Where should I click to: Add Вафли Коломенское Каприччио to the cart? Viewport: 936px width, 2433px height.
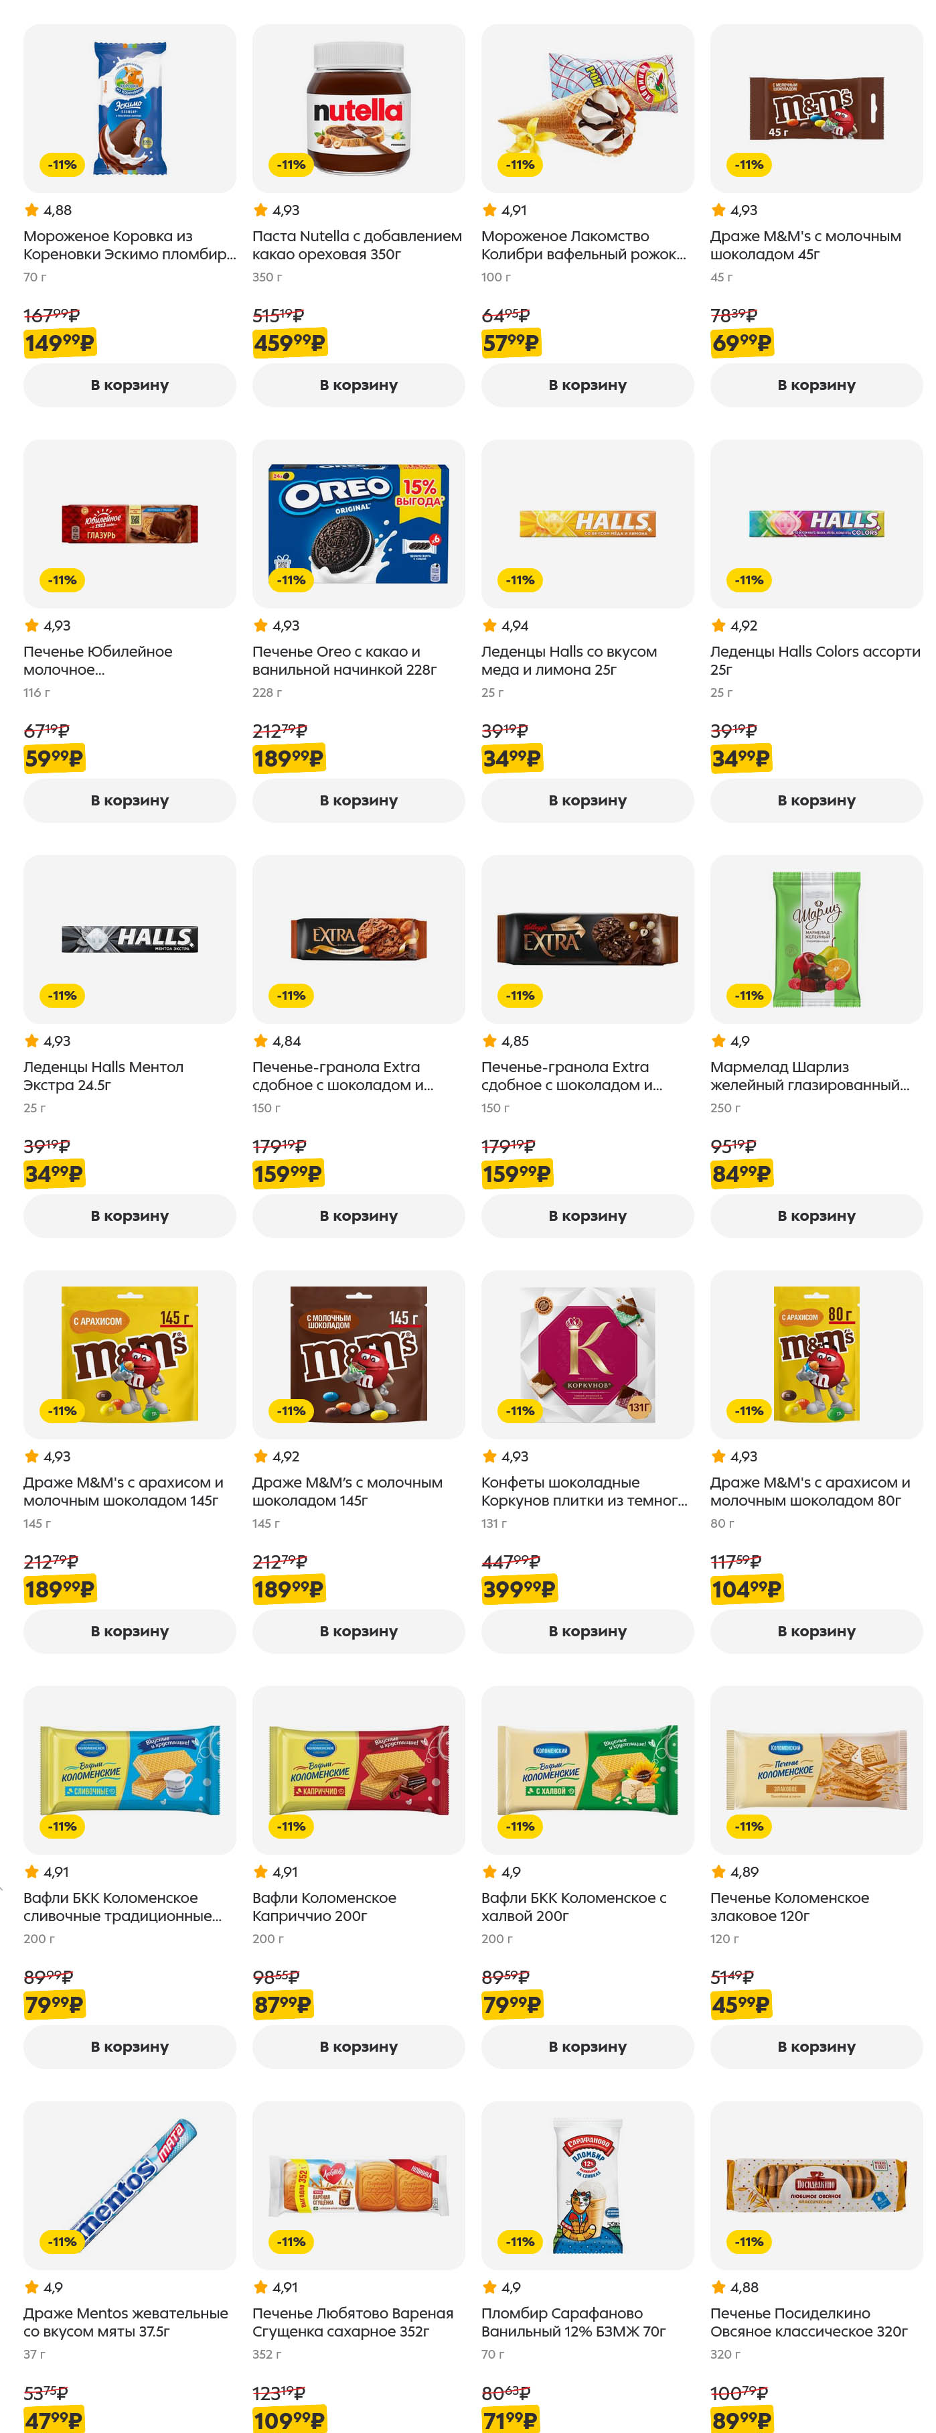click(358, 2046)
